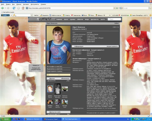Open the Инструменты menu

click(35, 4)
